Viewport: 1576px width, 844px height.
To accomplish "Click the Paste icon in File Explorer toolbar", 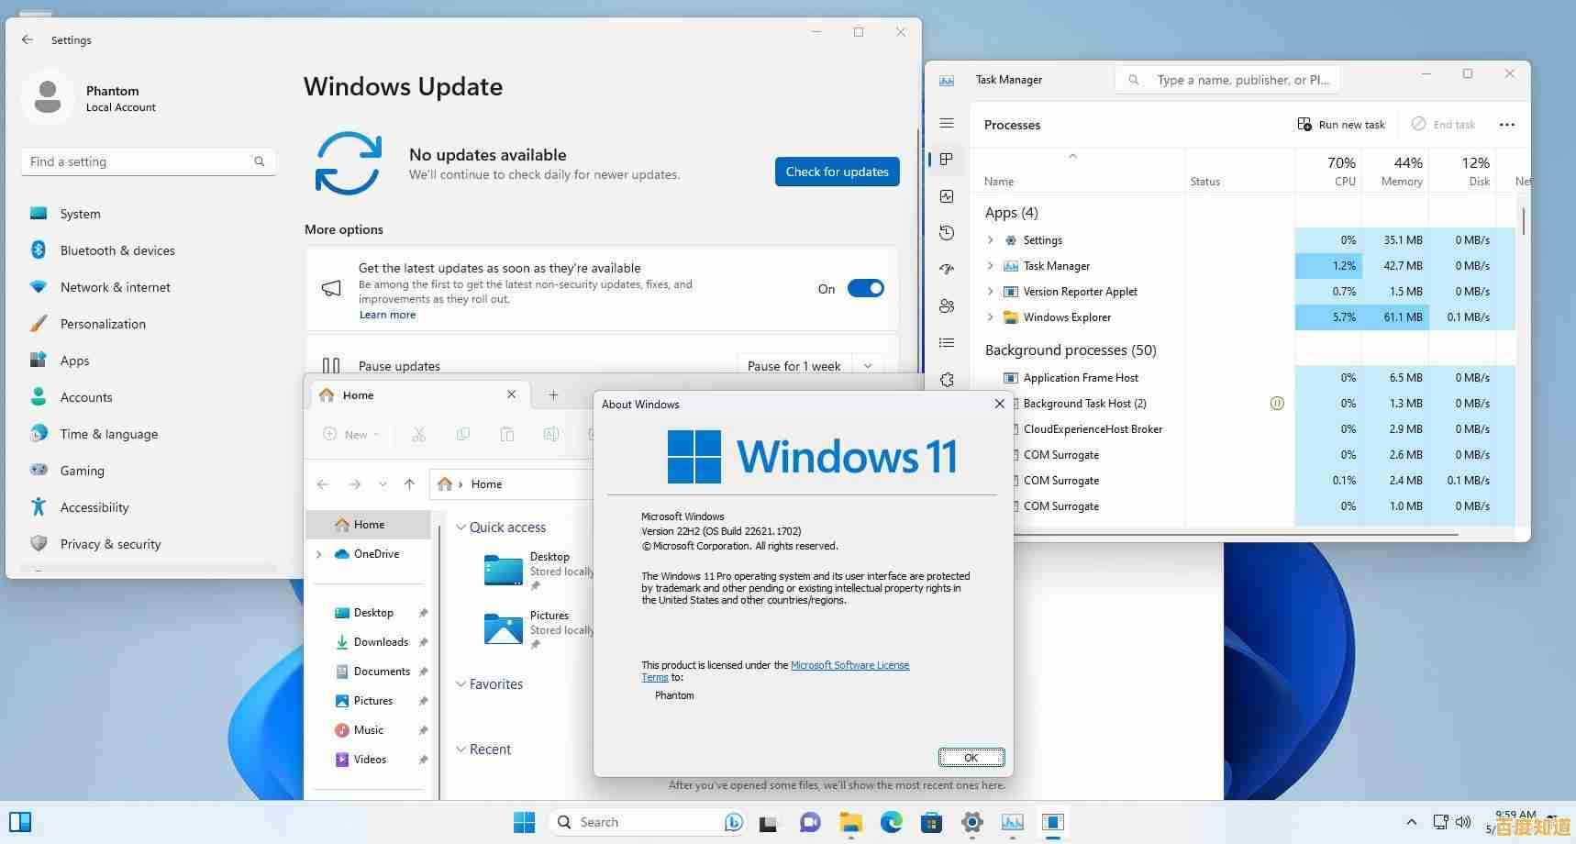I will point(507,434).
